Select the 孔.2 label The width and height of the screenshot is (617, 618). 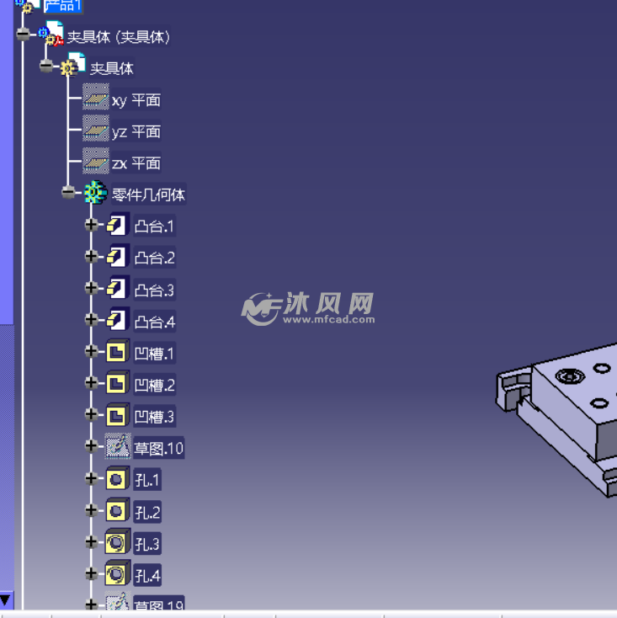pyautogui.click(x=147, y=512)
